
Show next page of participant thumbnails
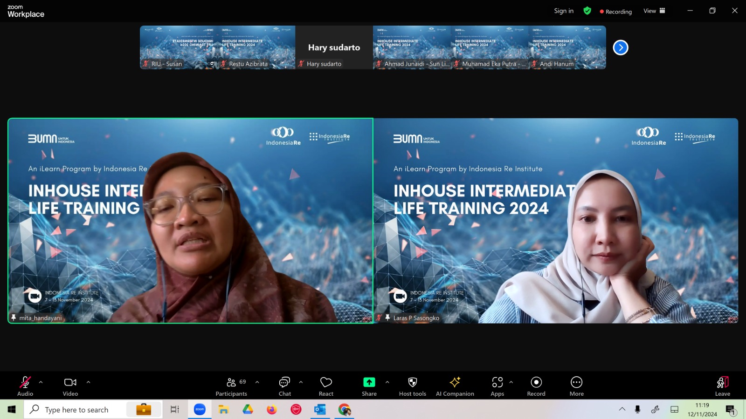tap(621, 47)
